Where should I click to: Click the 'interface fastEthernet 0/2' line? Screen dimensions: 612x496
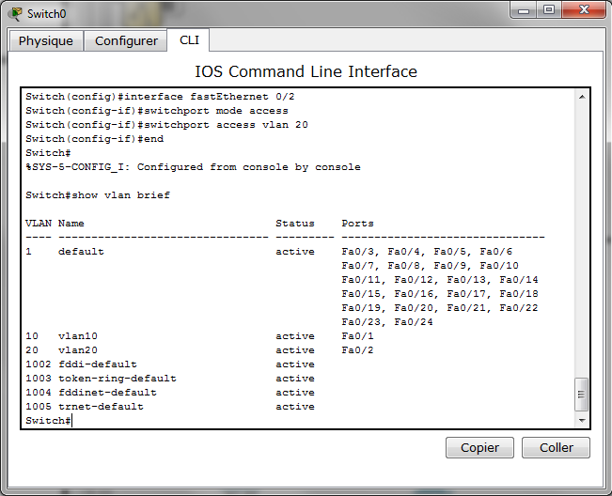pyautogui.click(x=160, y=97)
